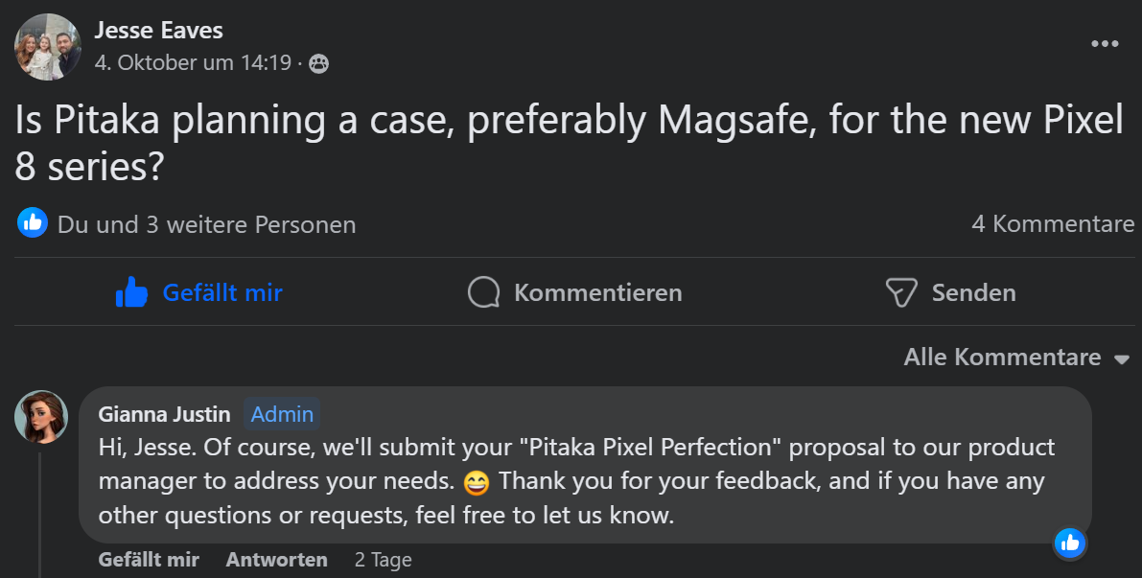Open the Jesse Eaves profile name link
Viewport: 1142px width, 578px height.
pyautogui.click(x=159, y=31)
